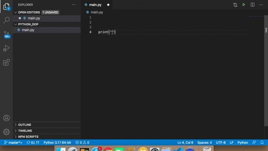
Task: Click line number 3 in gutter
Action: tap(90, 27)
